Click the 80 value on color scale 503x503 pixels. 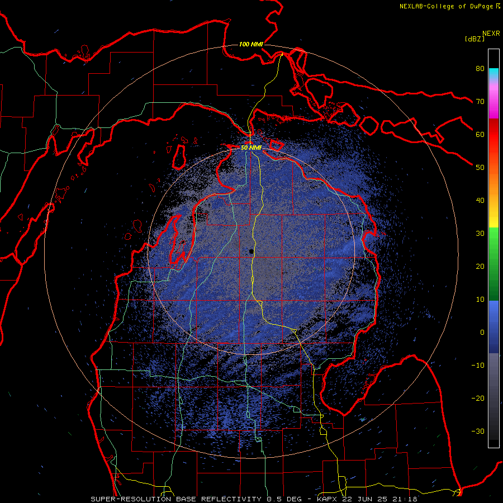[480, 68]
